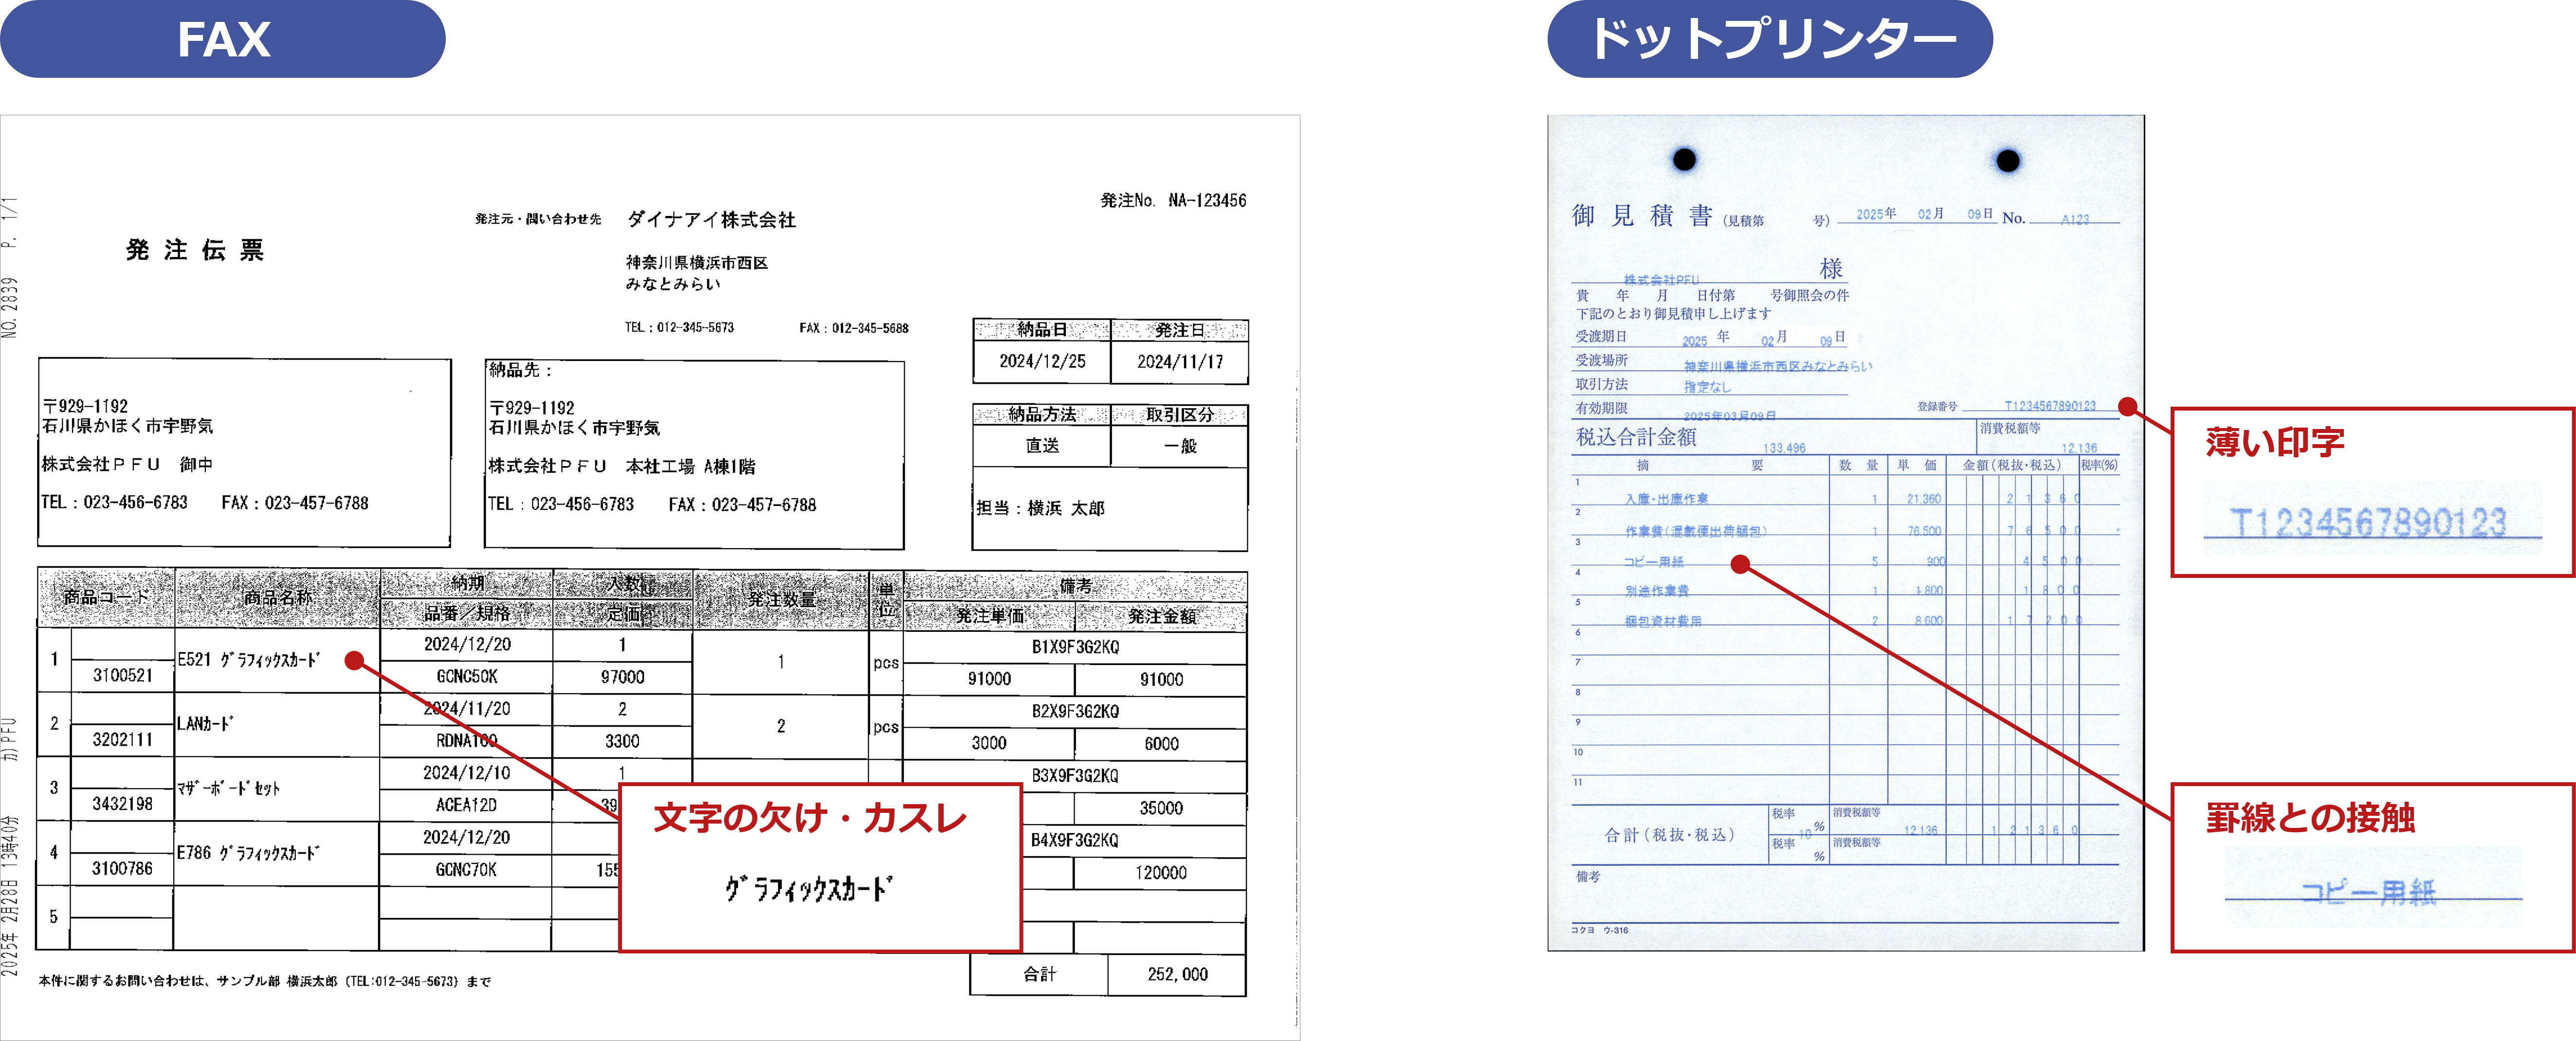The width and height of the screenshot is (2576, 1041).
Task: Click left punch hole on estimate sheet
Action: (1684, 159)
